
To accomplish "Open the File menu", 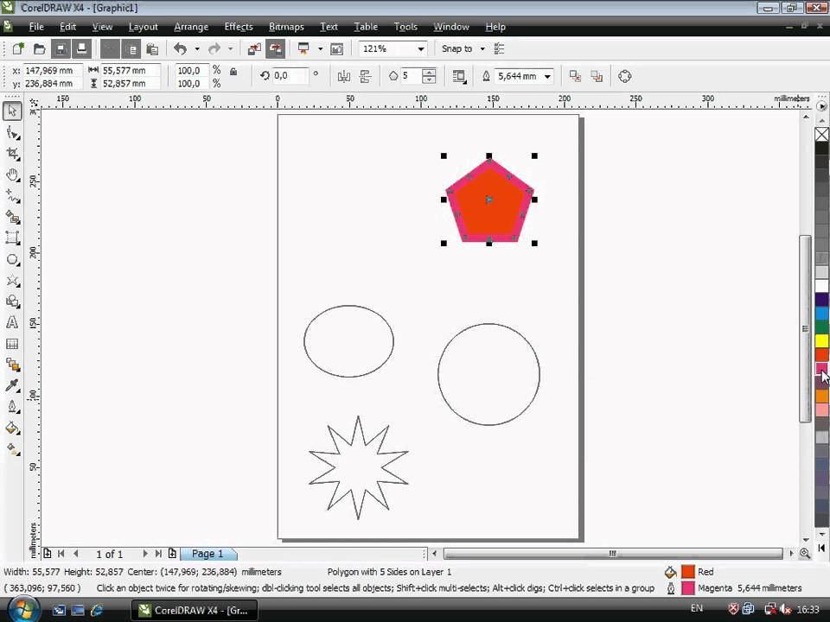I will click(x=36, y=27).
